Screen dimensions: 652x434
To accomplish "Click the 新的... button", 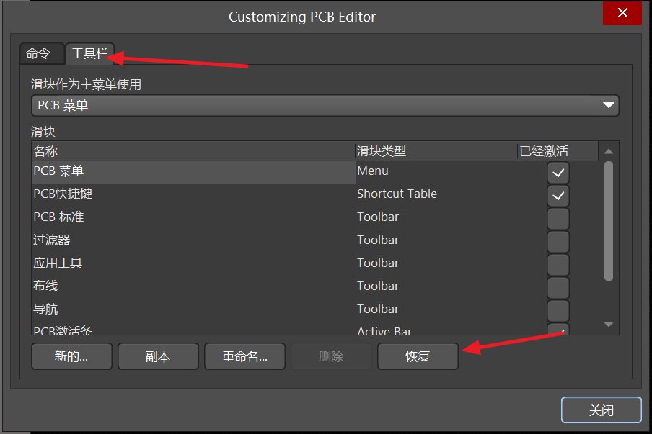I will [x=71, y=356].
